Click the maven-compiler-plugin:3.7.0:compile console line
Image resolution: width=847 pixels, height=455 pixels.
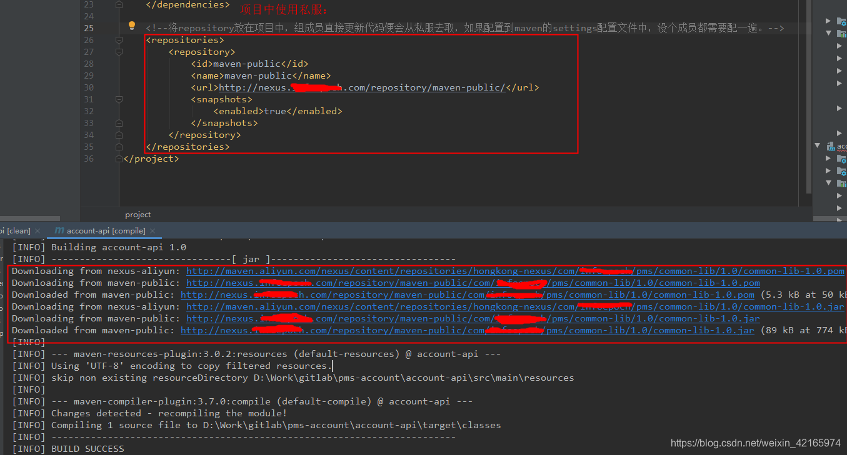tap(243, 401)
